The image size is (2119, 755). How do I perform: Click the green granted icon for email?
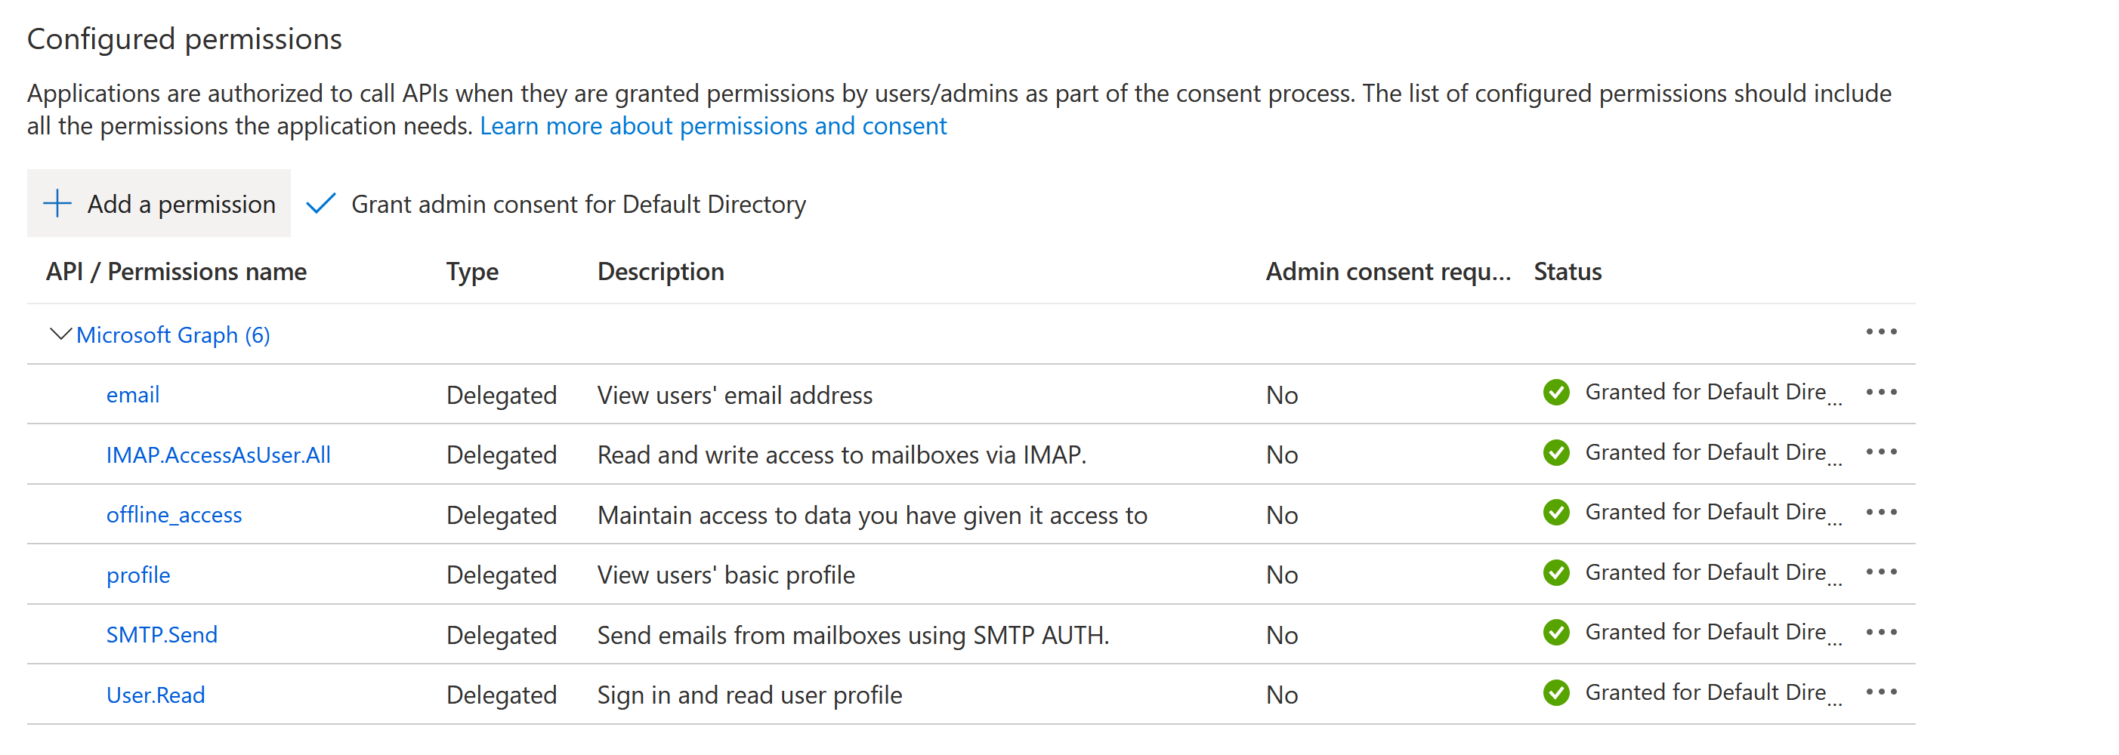pyautogui.click(x=1556, y=394)
